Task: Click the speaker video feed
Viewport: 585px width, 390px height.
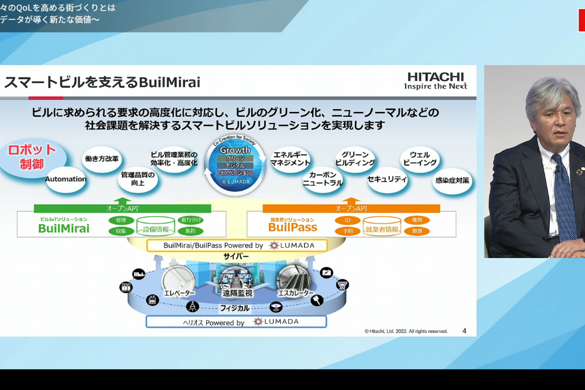Action: click(535, 162)
